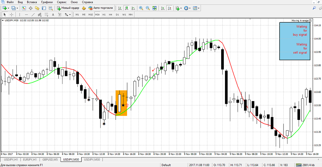Select the Crosshair cursor tool

(11, 14)
